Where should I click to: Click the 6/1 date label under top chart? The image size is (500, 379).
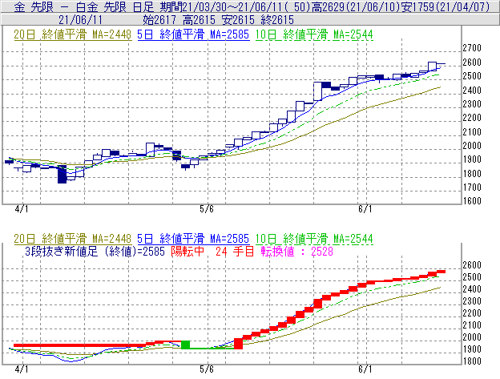coord(365,209)
